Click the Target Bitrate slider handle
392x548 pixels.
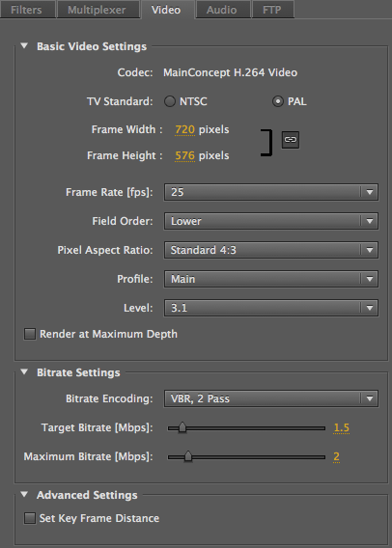point(182,427)
